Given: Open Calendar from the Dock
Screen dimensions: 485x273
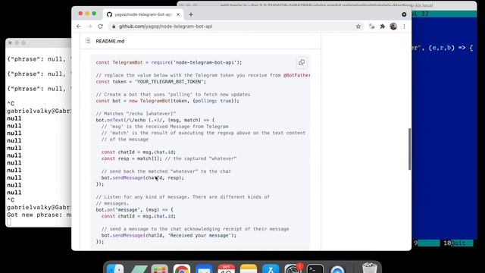Looking at the screenshot, I should pos(226,268).
